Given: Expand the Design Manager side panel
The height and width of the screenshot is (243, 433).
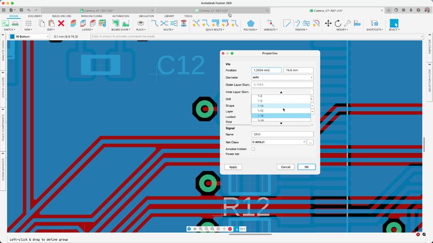Looking at the screenshot, I should click(3, 170).
